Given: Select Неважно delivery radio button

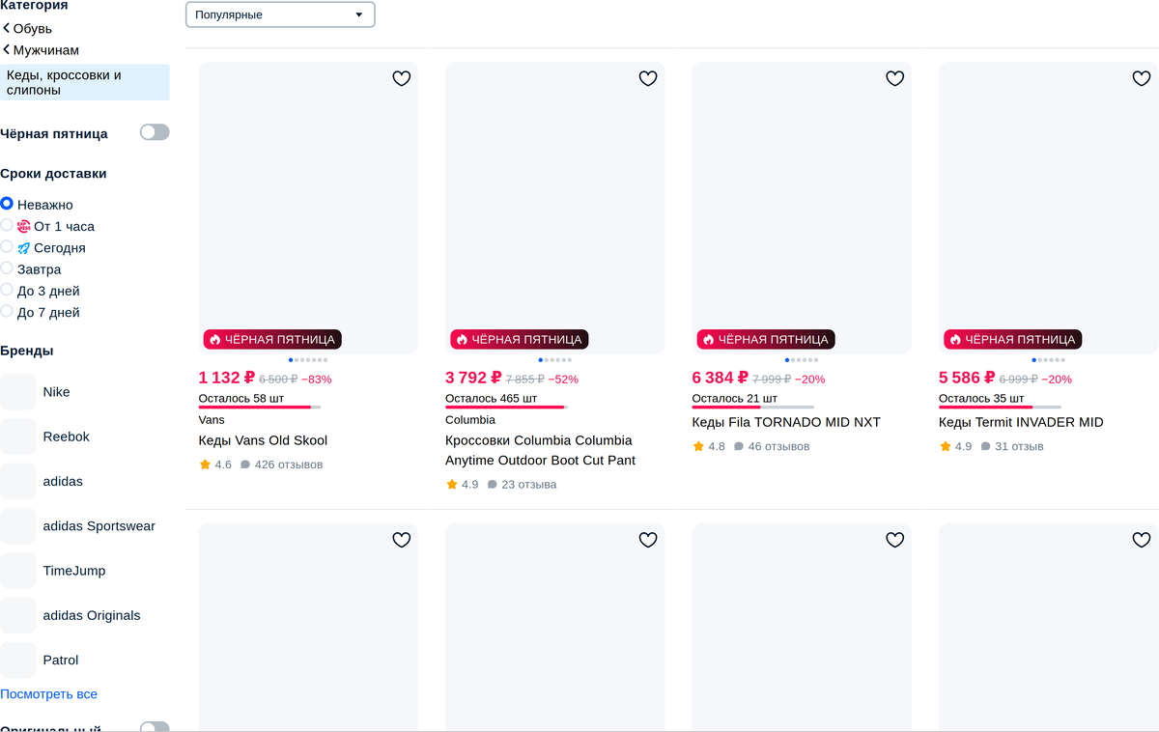Looking at the screenshot, I should tap(7, 204).
